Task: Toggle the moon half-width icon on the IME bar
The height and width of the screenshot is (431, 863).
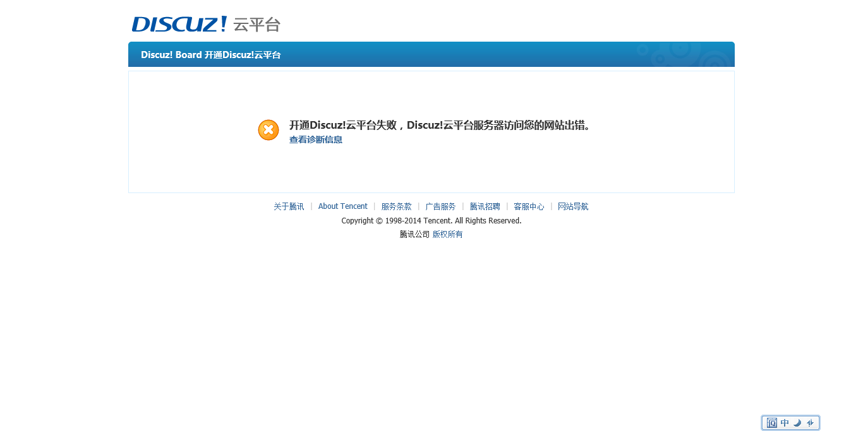Action: pyautogui.click(x=797, y=423)
